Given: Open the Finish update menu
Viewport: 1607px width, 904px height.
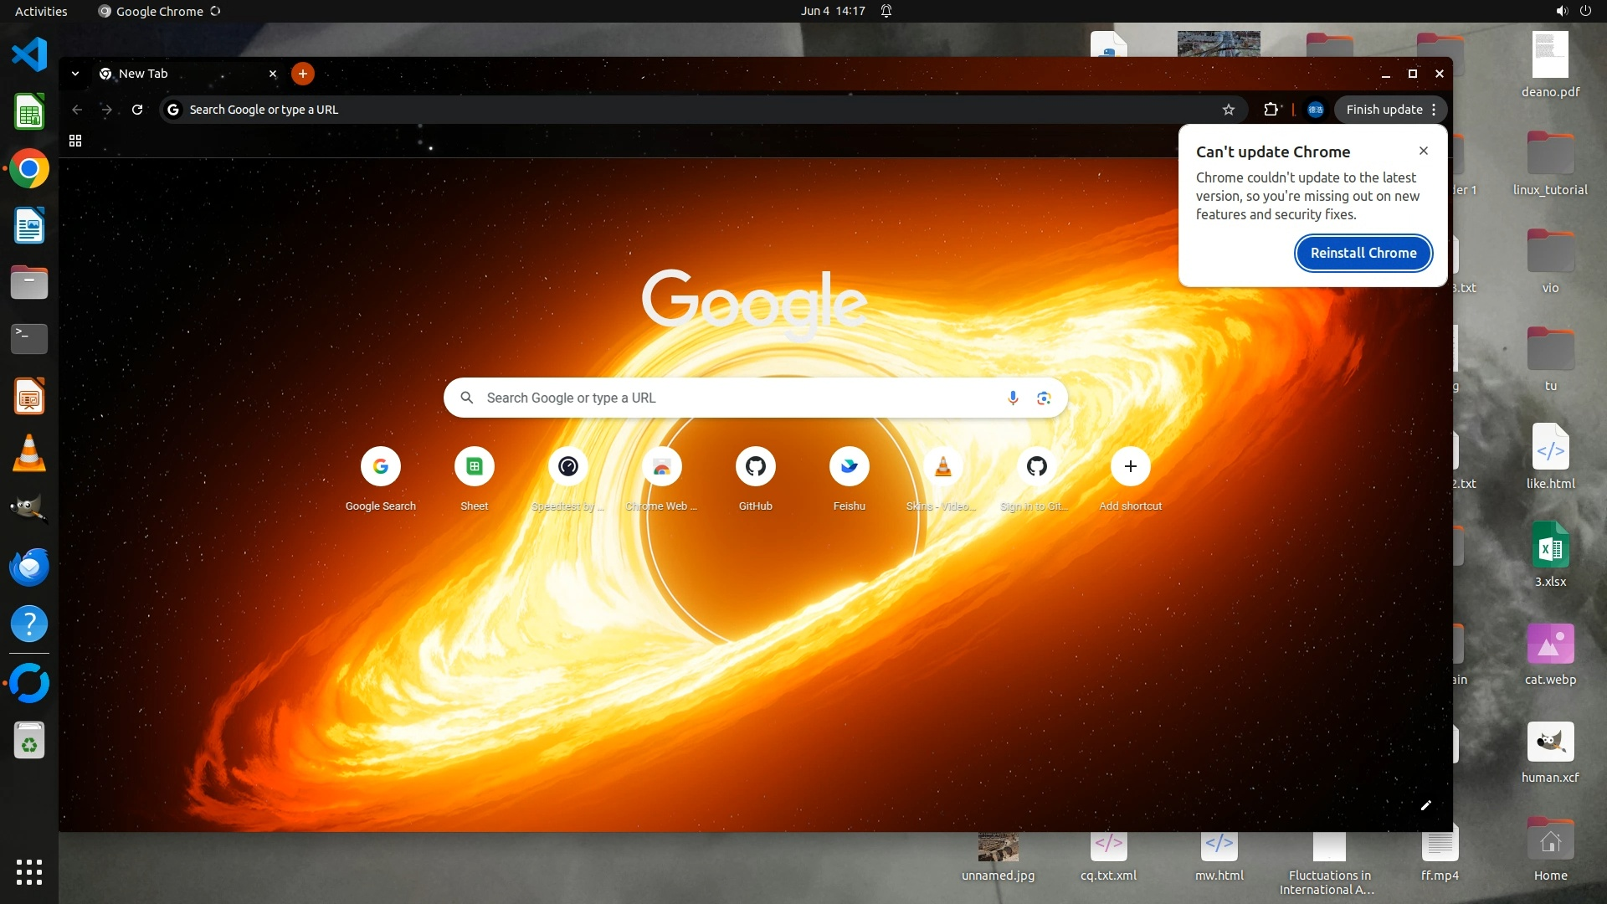Looking at the screenshot, I should click(1390, 110).
